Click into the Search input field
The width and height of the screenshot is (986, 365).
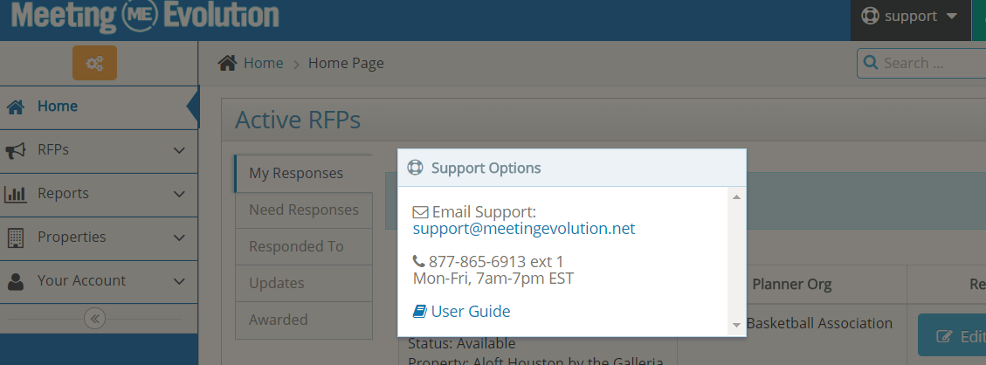click(930, 63)
